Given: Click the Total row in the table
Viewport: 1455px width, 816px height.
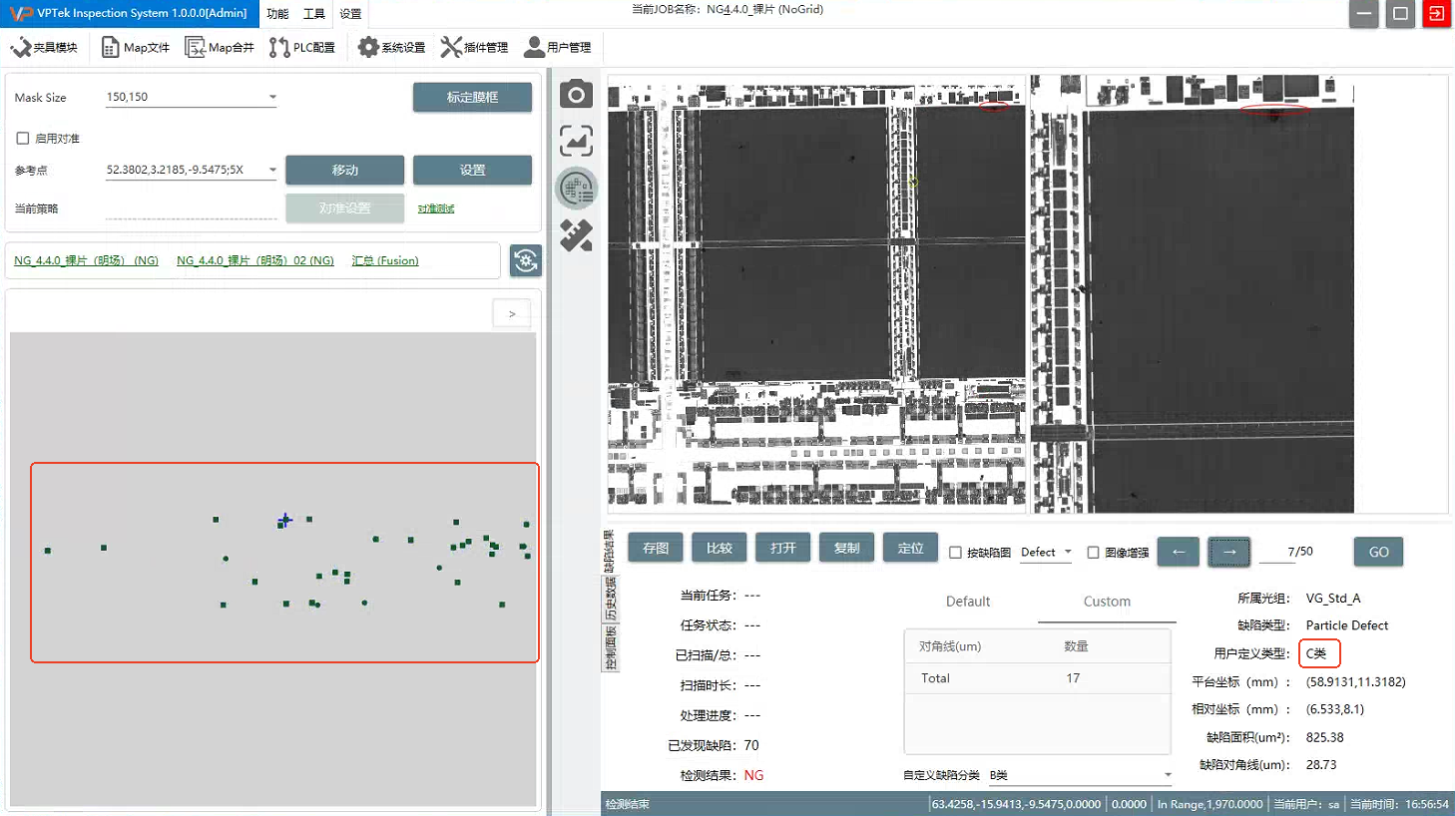Looking at the screenshot, I should (1037, 678).
